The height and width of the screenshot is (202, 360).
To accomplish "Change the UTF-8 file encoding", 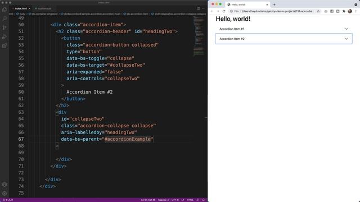I will pos(175,200).
